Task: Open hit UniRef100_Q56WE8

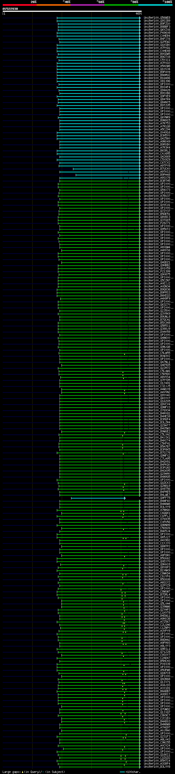Action: 157,18
